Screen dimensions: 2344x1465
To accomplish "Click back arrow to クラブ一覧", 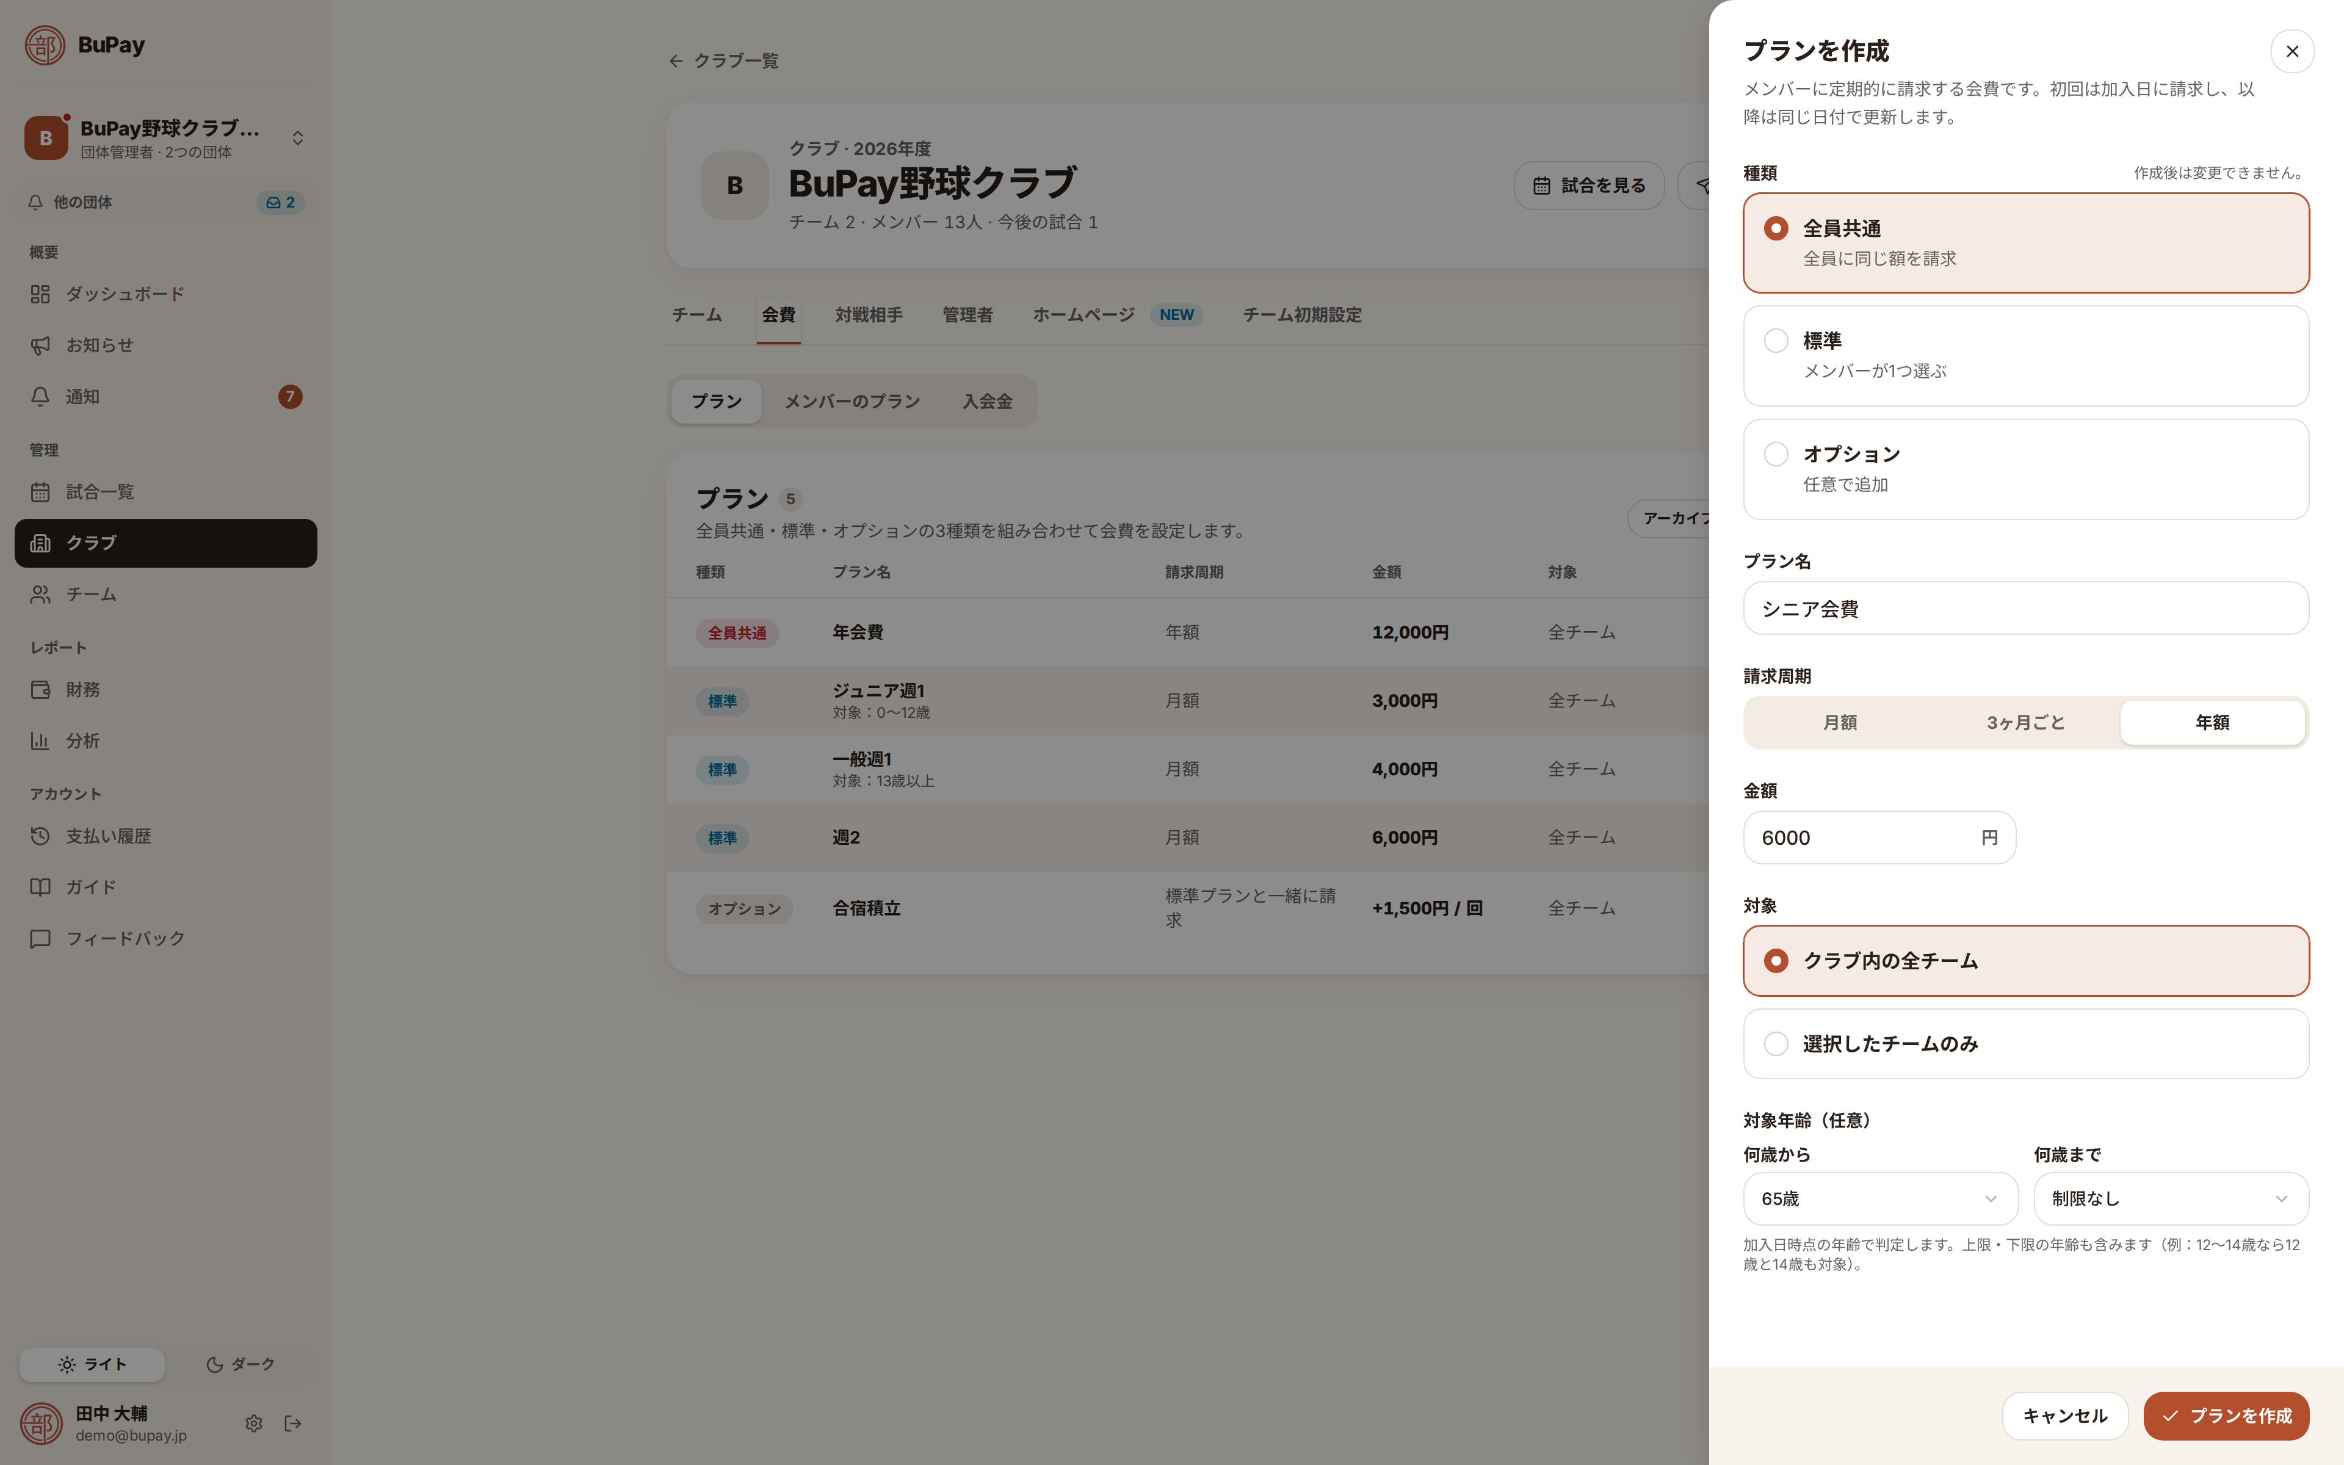I will [x=676, y=61].
